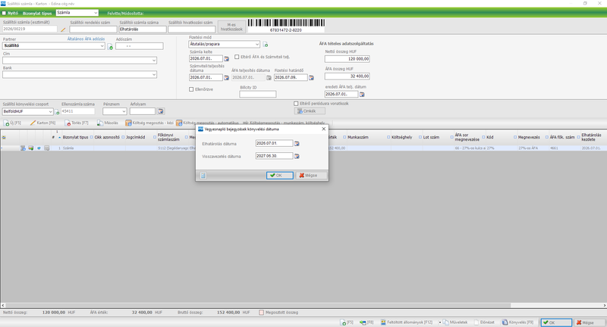
Task: Click the blue eye icon in Számla row
Action: [39, 148]
